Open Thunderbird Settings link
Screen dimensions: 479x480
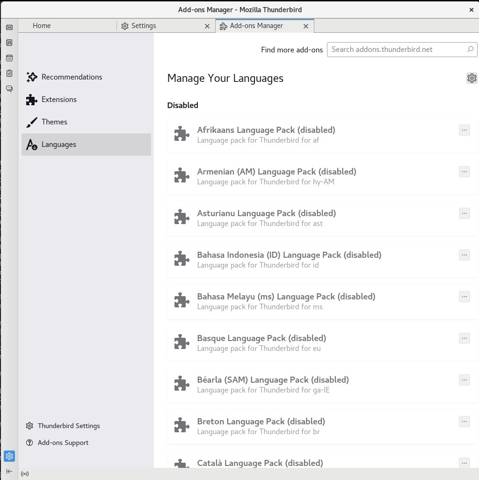(69, 426)
